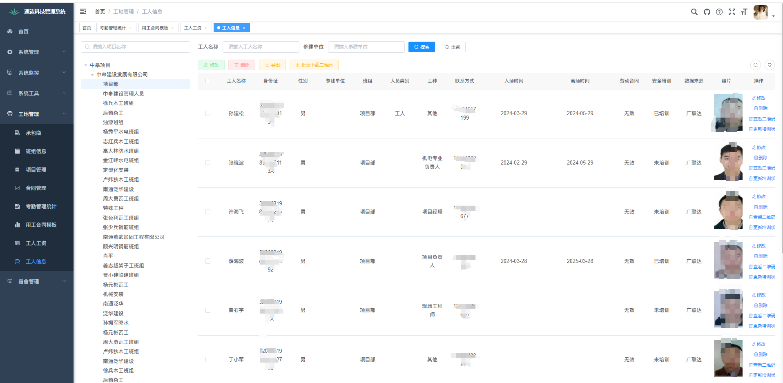Viewport: 783px width, 383px height.
Task: Open the 合同管理 sidebar item
Action: tap(37, 188)
